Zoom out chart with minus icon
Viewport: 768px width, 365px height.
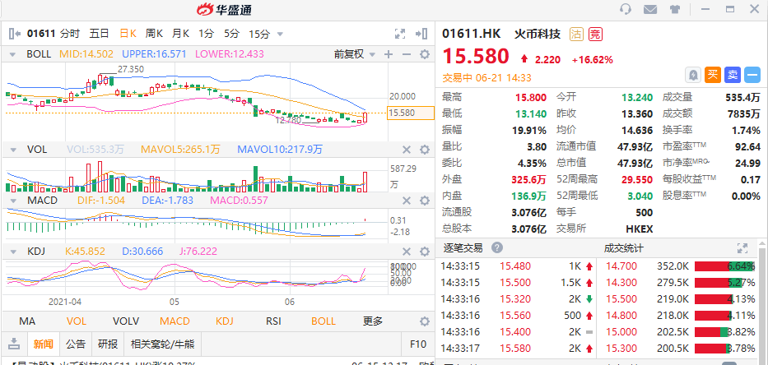click(406, 54)
